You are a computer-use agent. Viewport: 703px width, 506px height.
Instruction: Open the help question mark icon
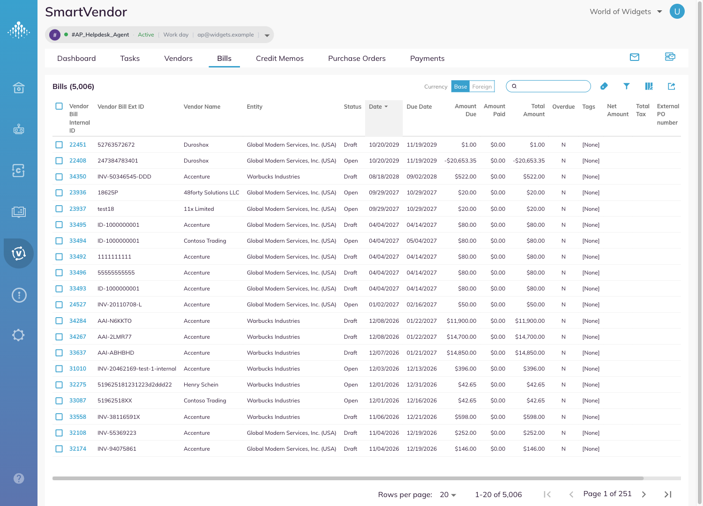pyautogui.click(x=19, y=478)
